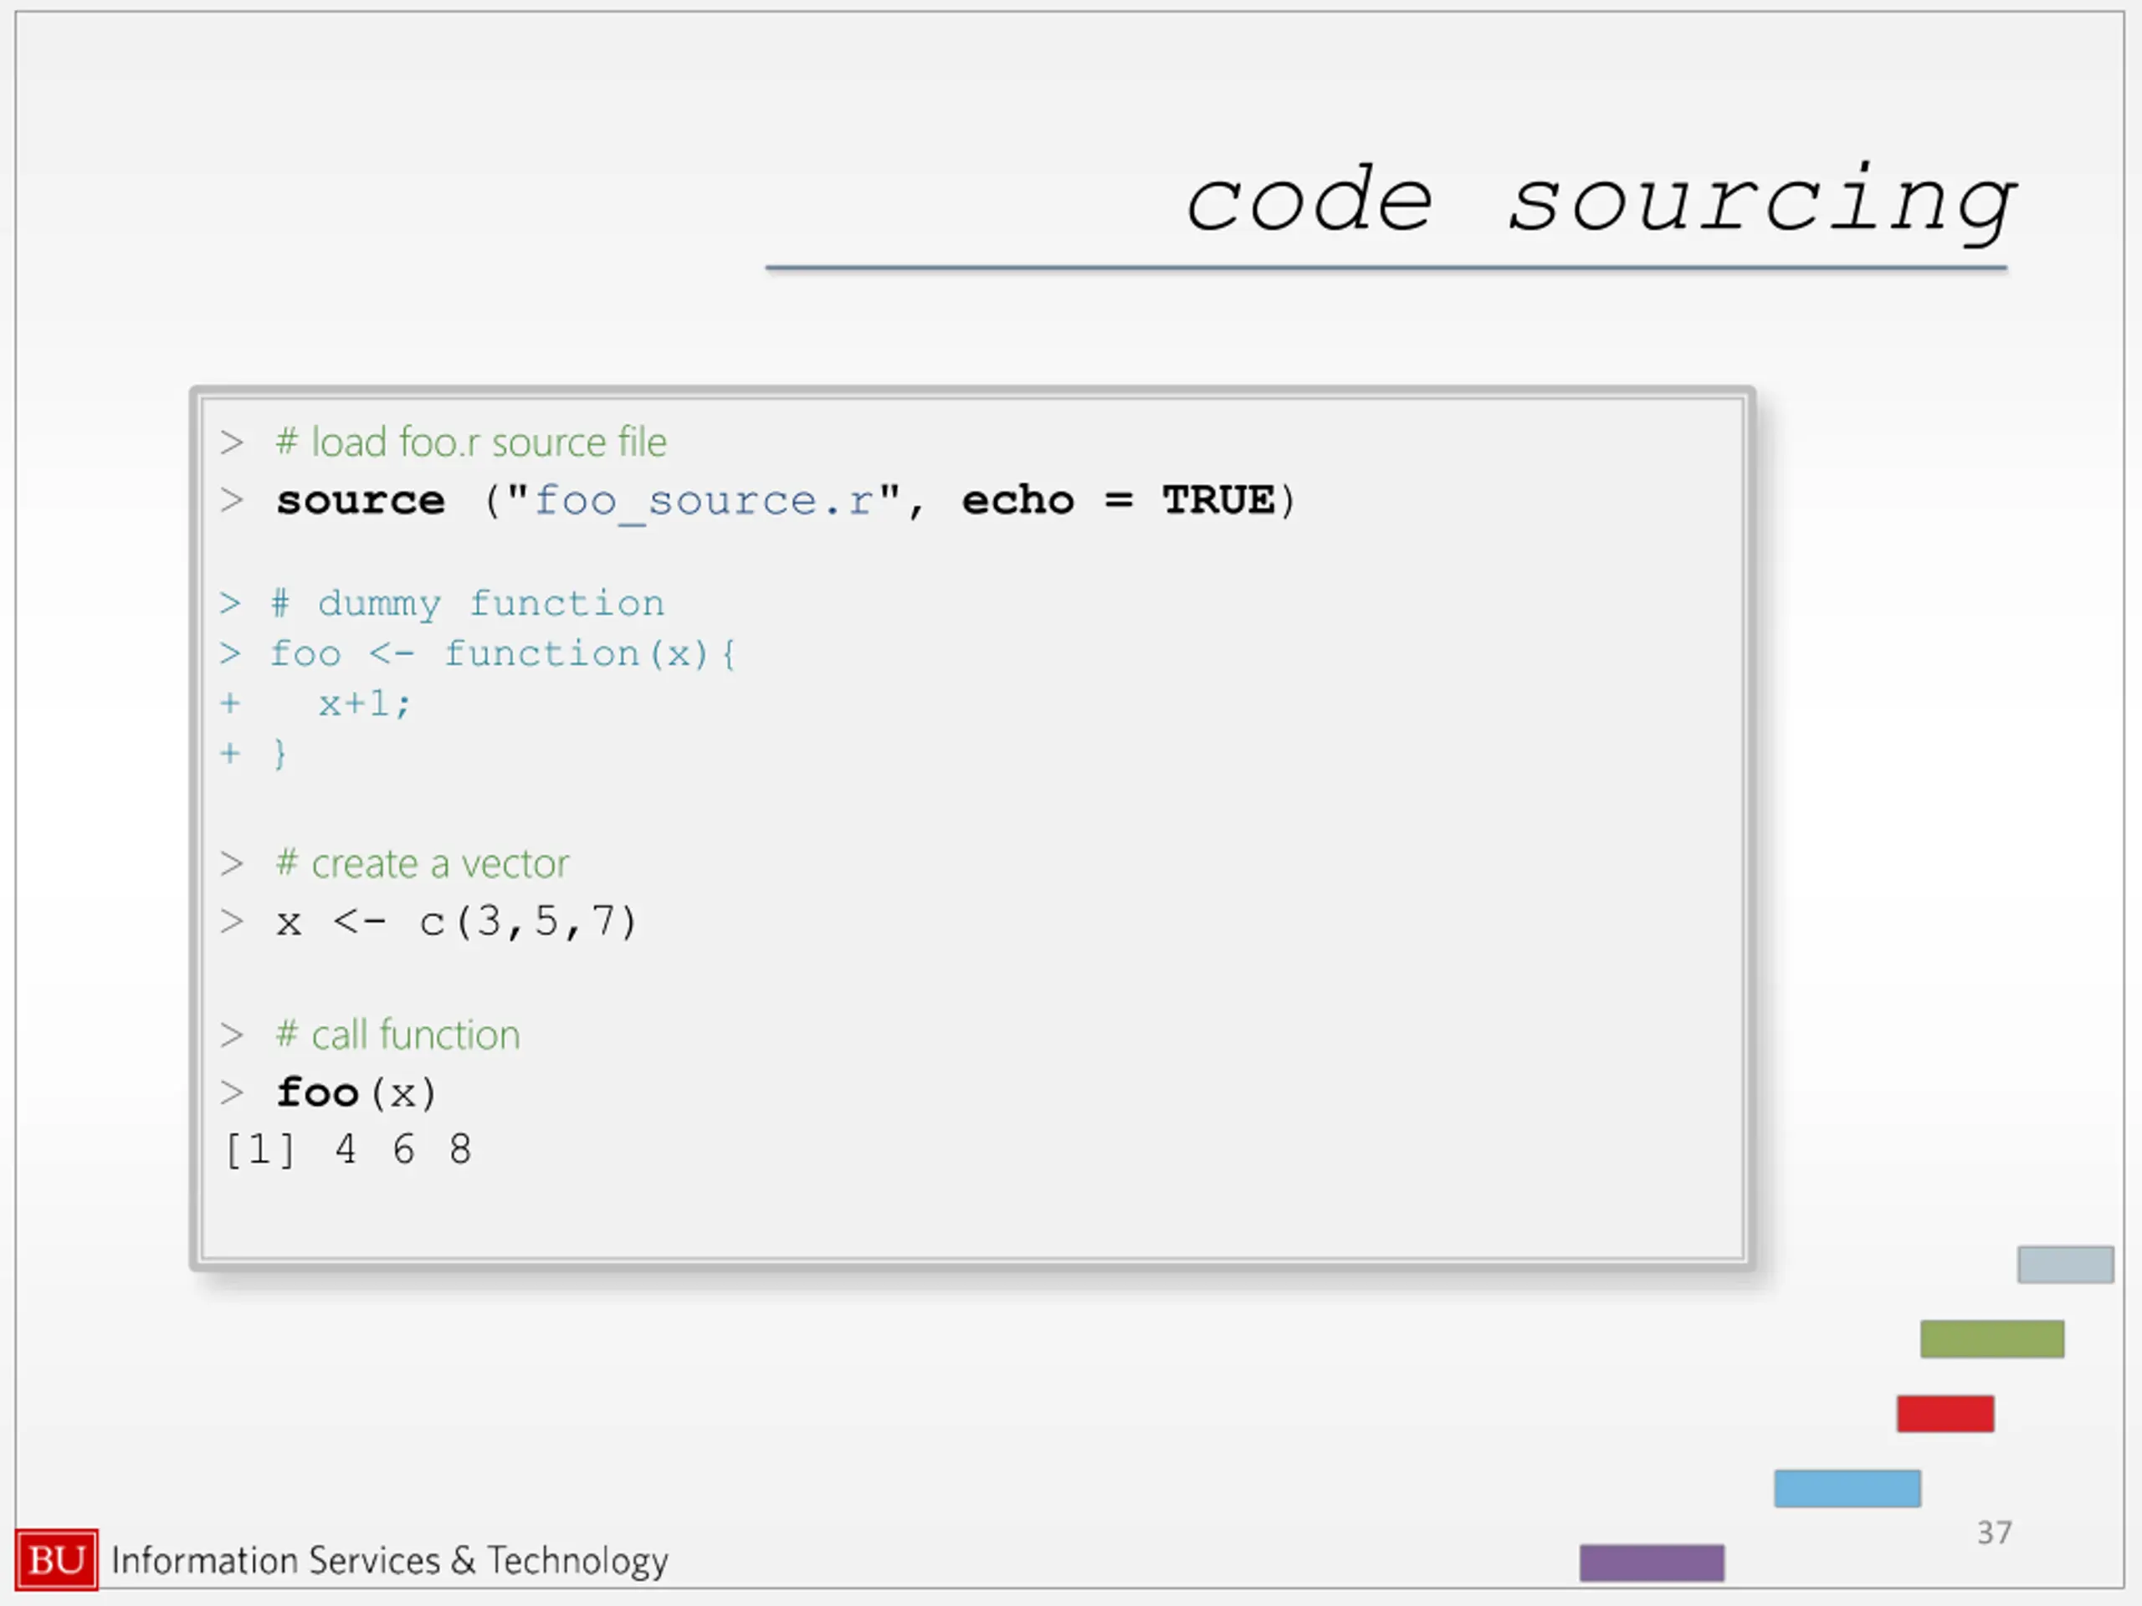The image size is (2142, 1606).
Task: Click the output line '[1] 4 6 8'
Action: (x=347, y=1150)
